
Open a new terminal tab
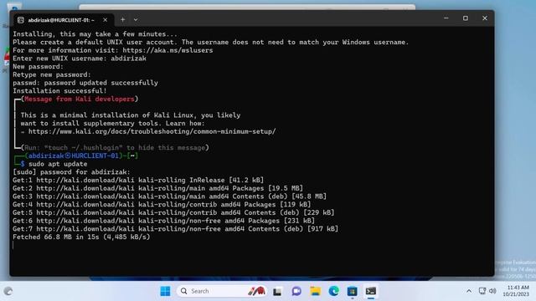click(x=123, y=20)
